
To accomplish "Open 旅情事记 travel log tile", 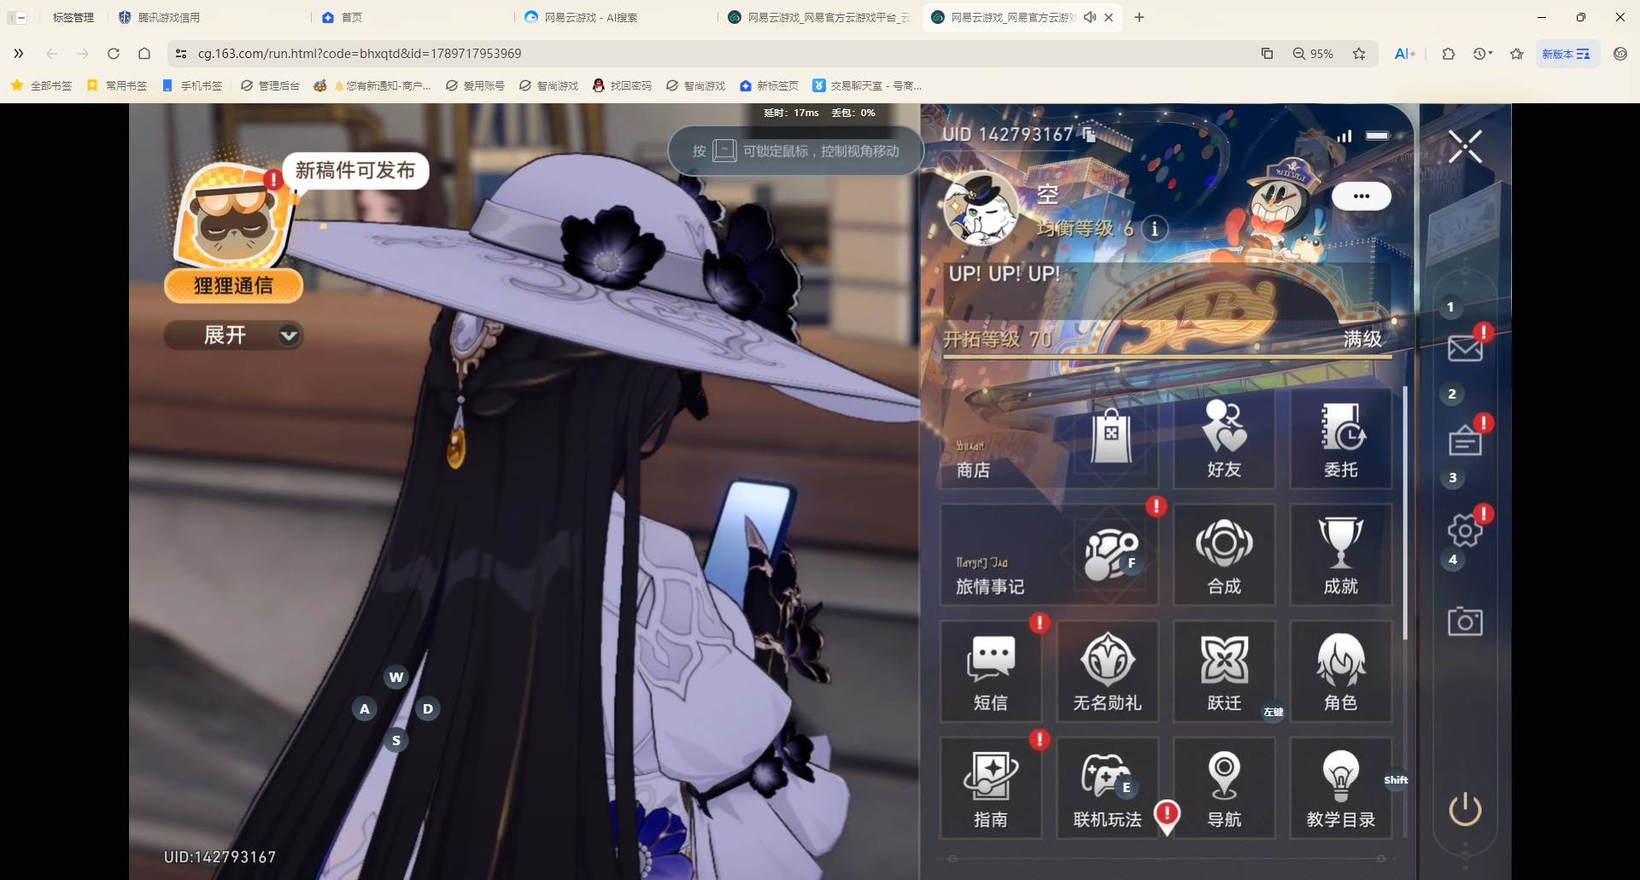I will [1049, 555].
